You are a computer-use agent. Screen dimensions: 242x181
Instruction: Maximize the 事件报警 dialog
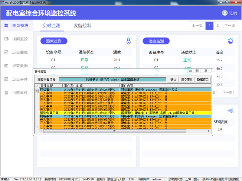tap(197, 71)
